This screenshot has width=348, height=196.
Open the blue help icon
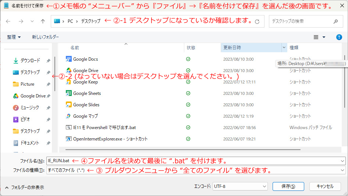339,37
